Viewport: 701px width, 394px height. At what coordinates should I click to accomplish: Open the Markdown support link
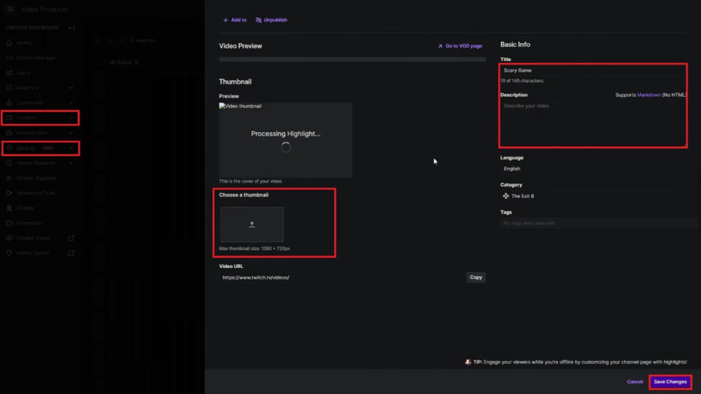click(649, 95)
